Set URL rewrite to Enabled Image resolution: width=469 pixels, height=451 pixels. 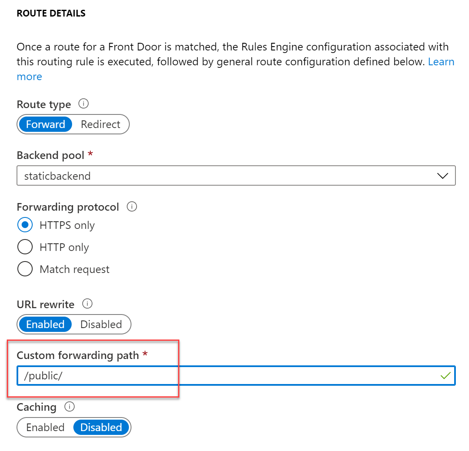(45, 325)
